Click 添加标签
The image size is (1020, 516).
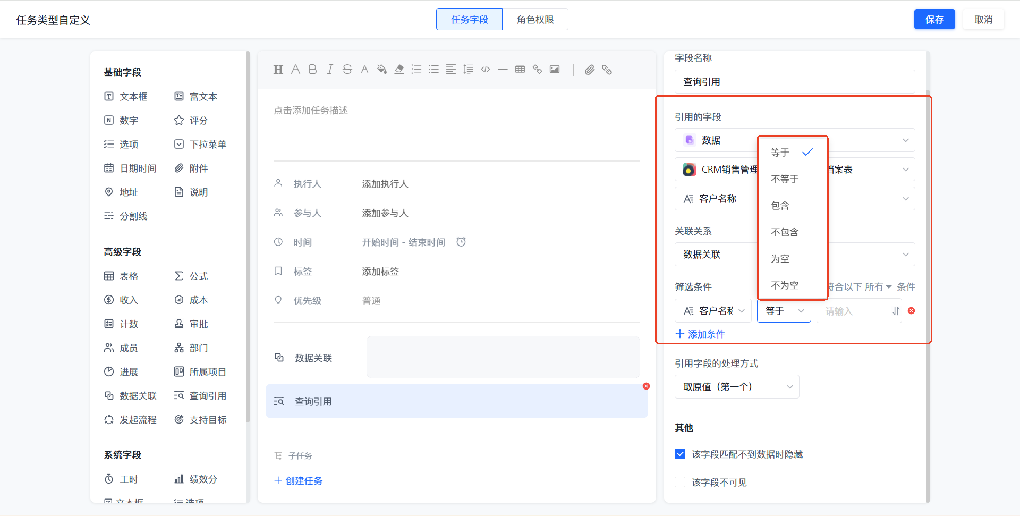click(x=380, y=272)
